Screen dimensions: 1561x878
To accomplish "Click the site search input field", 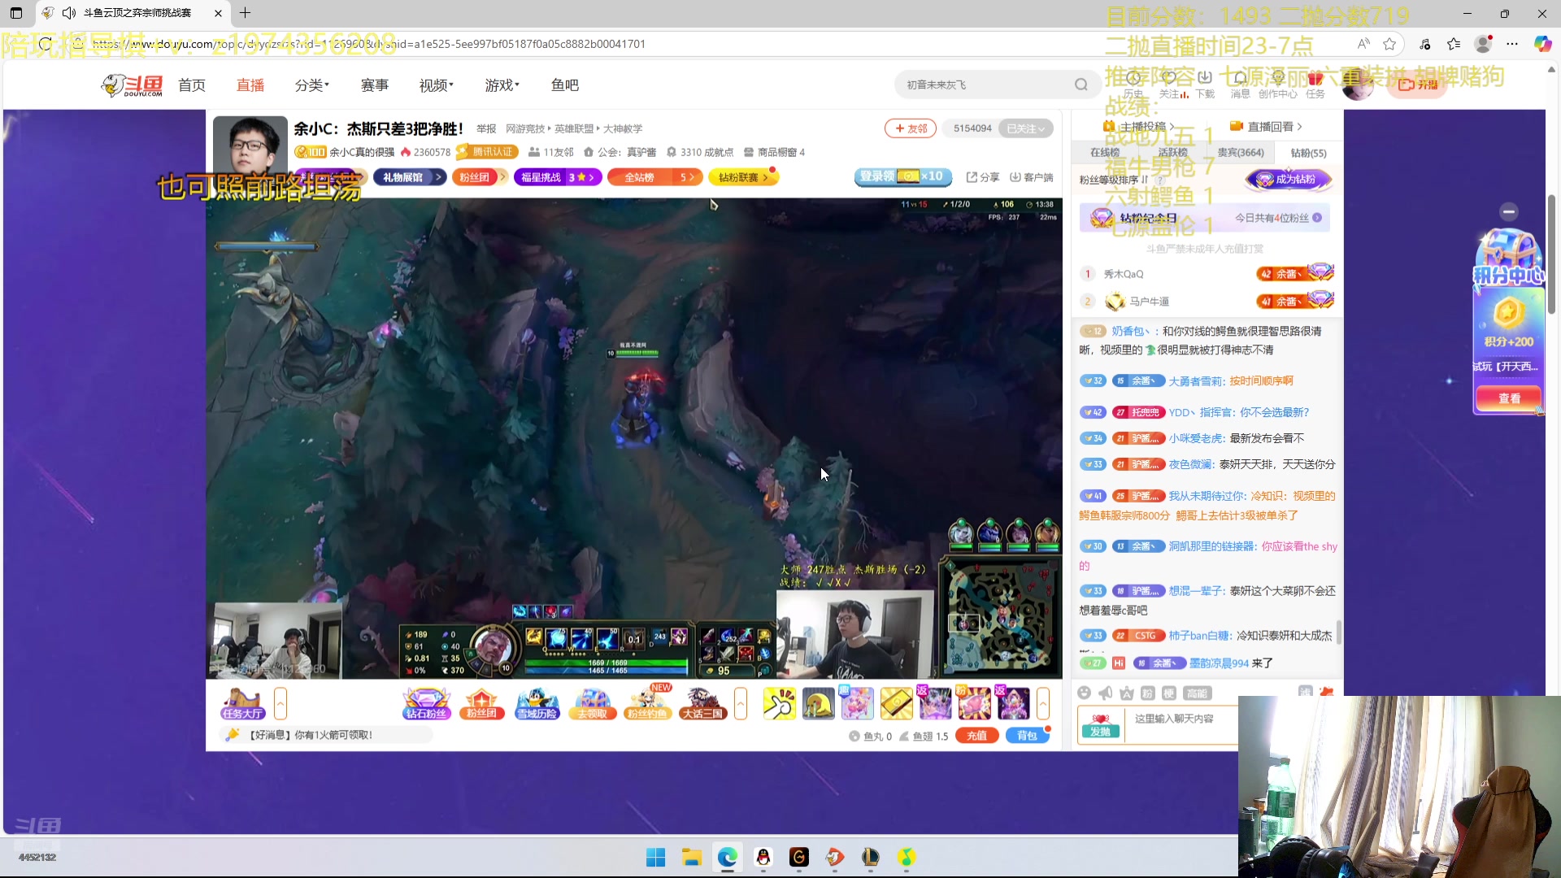I will (x=984, y=85).
